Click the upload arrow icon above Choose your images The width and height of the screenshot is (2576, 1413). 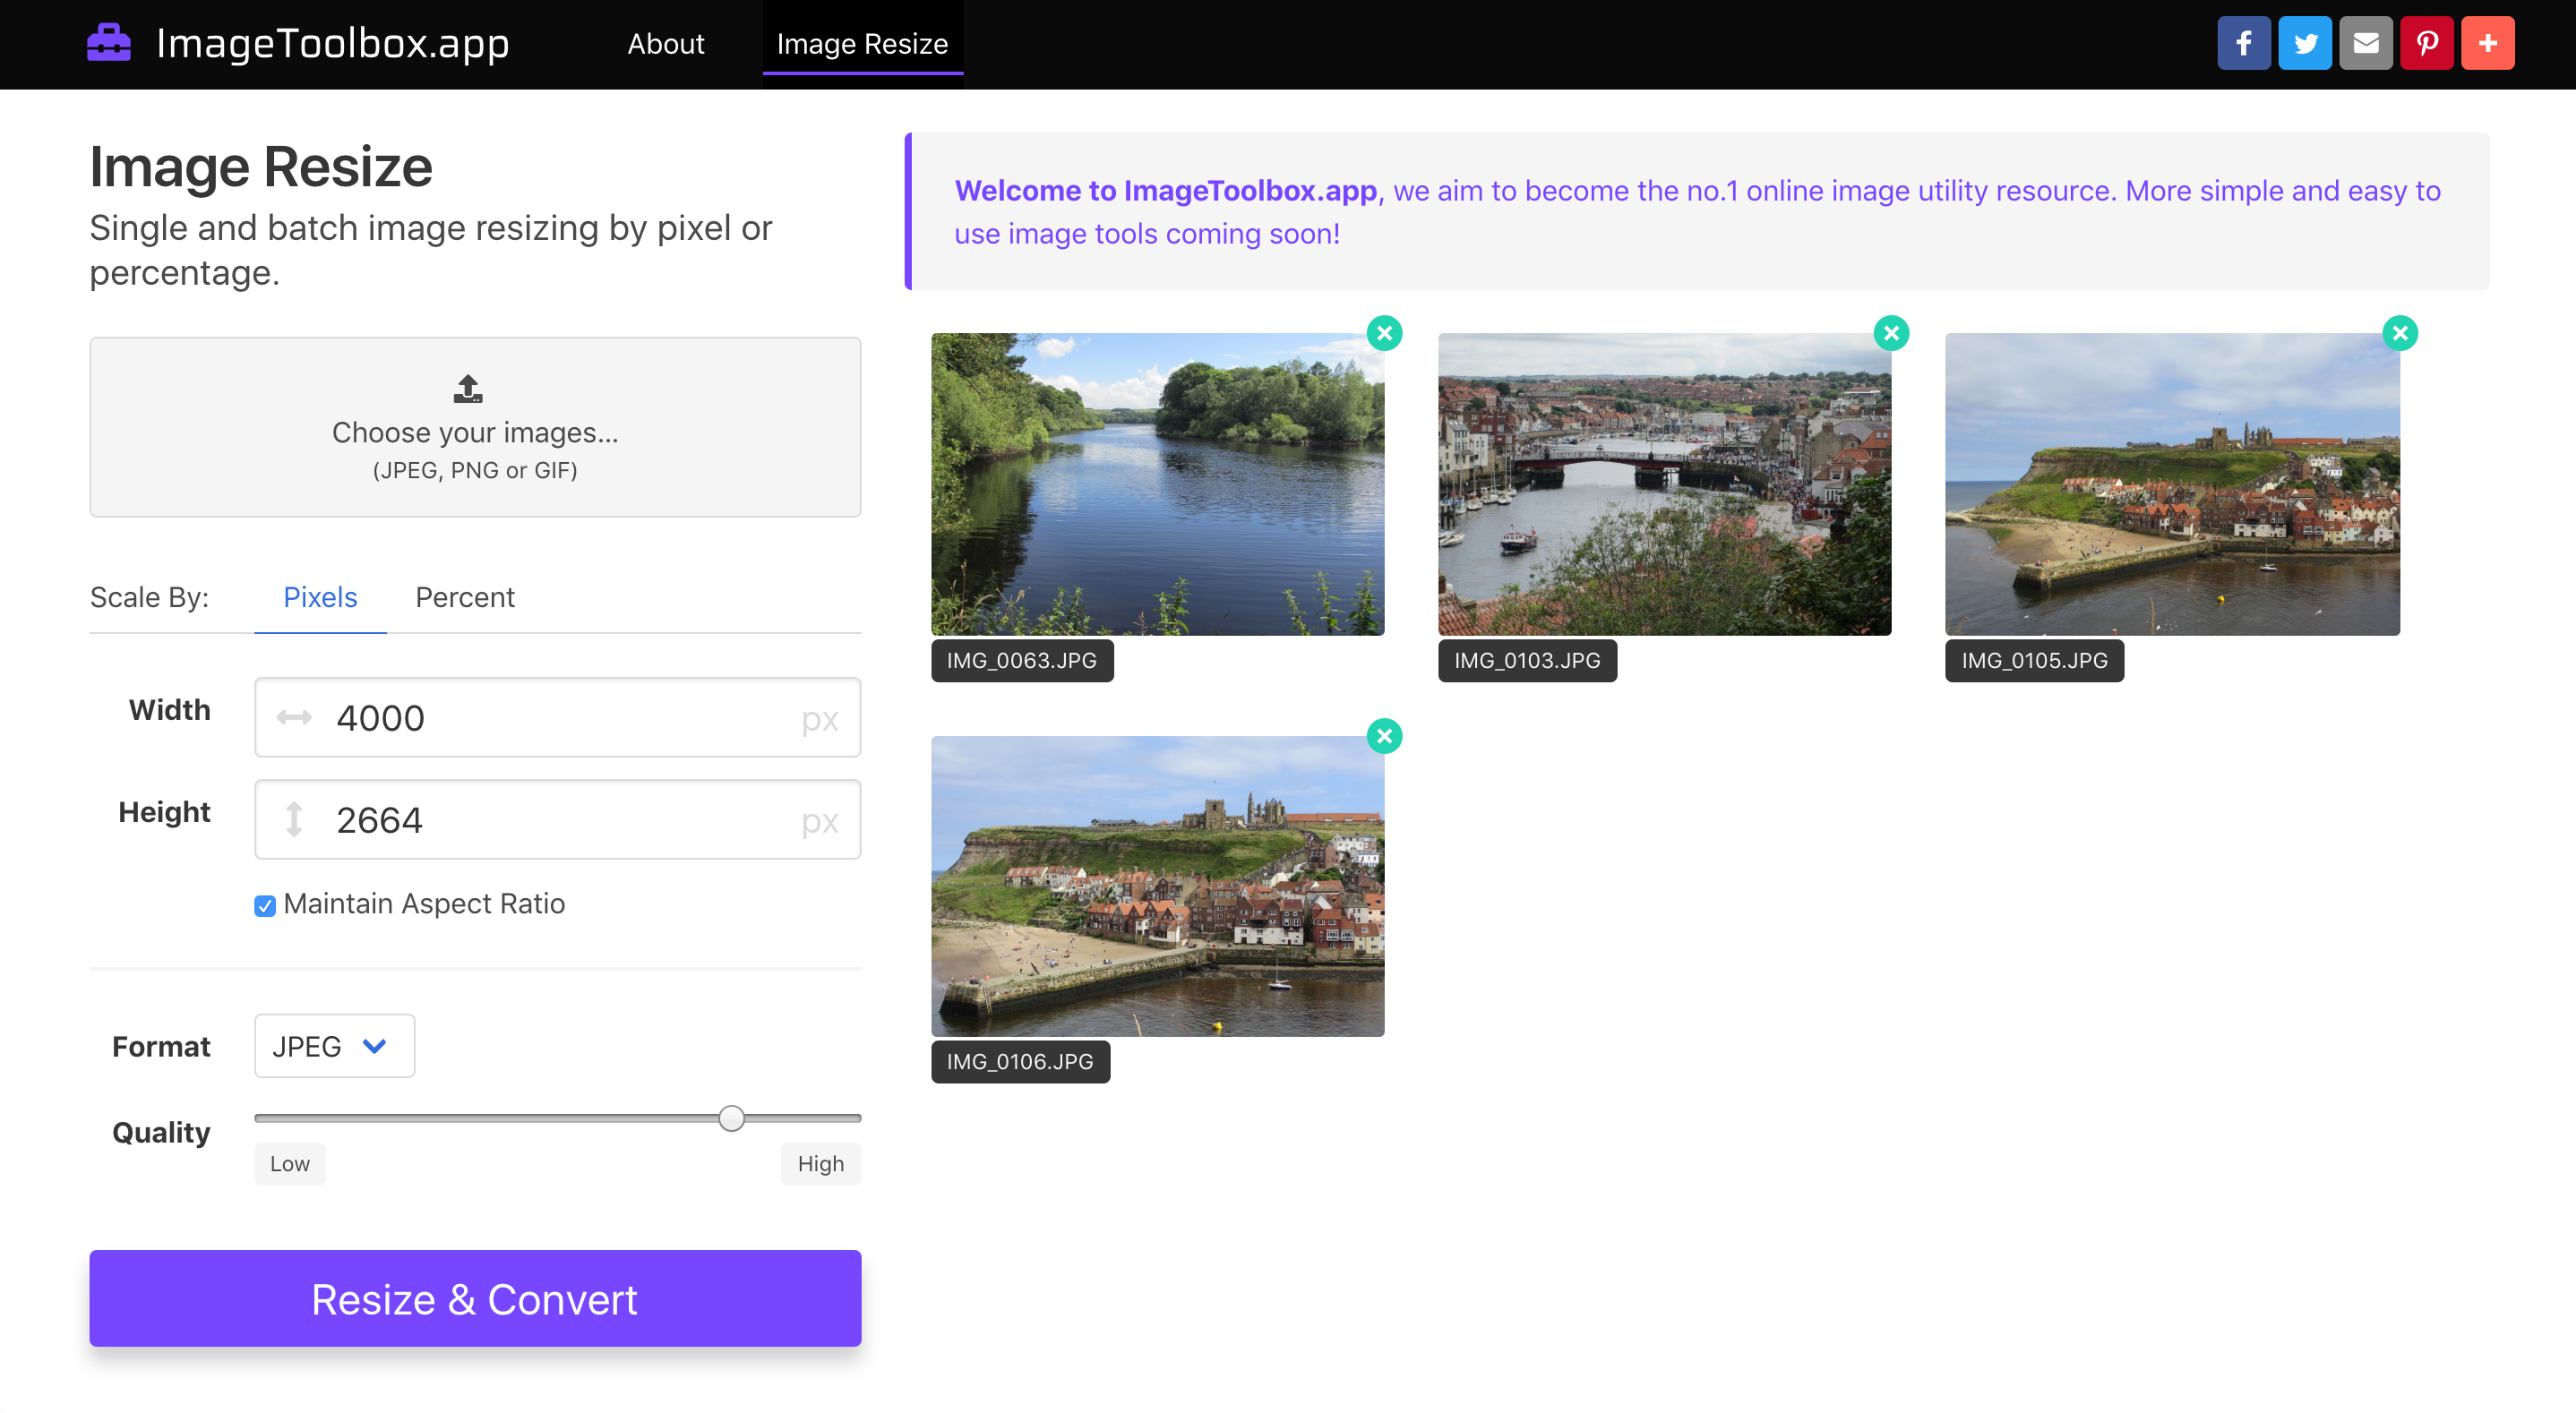[x=467, y=389]
